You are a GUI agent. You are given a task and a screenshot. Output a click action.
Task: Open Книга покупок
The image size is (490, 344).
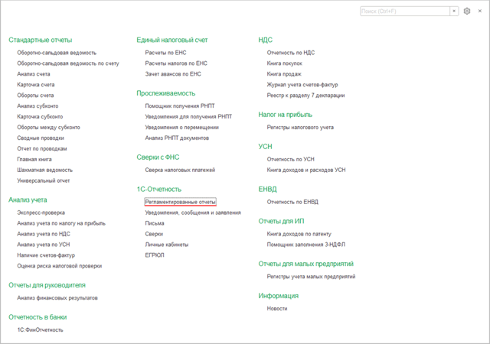coord(284,63)
